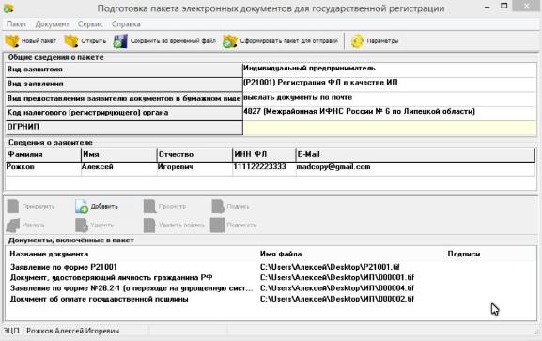Click the Подписать button
The height and width of the screenshot is (341, 542).
(x=233, y=225)
